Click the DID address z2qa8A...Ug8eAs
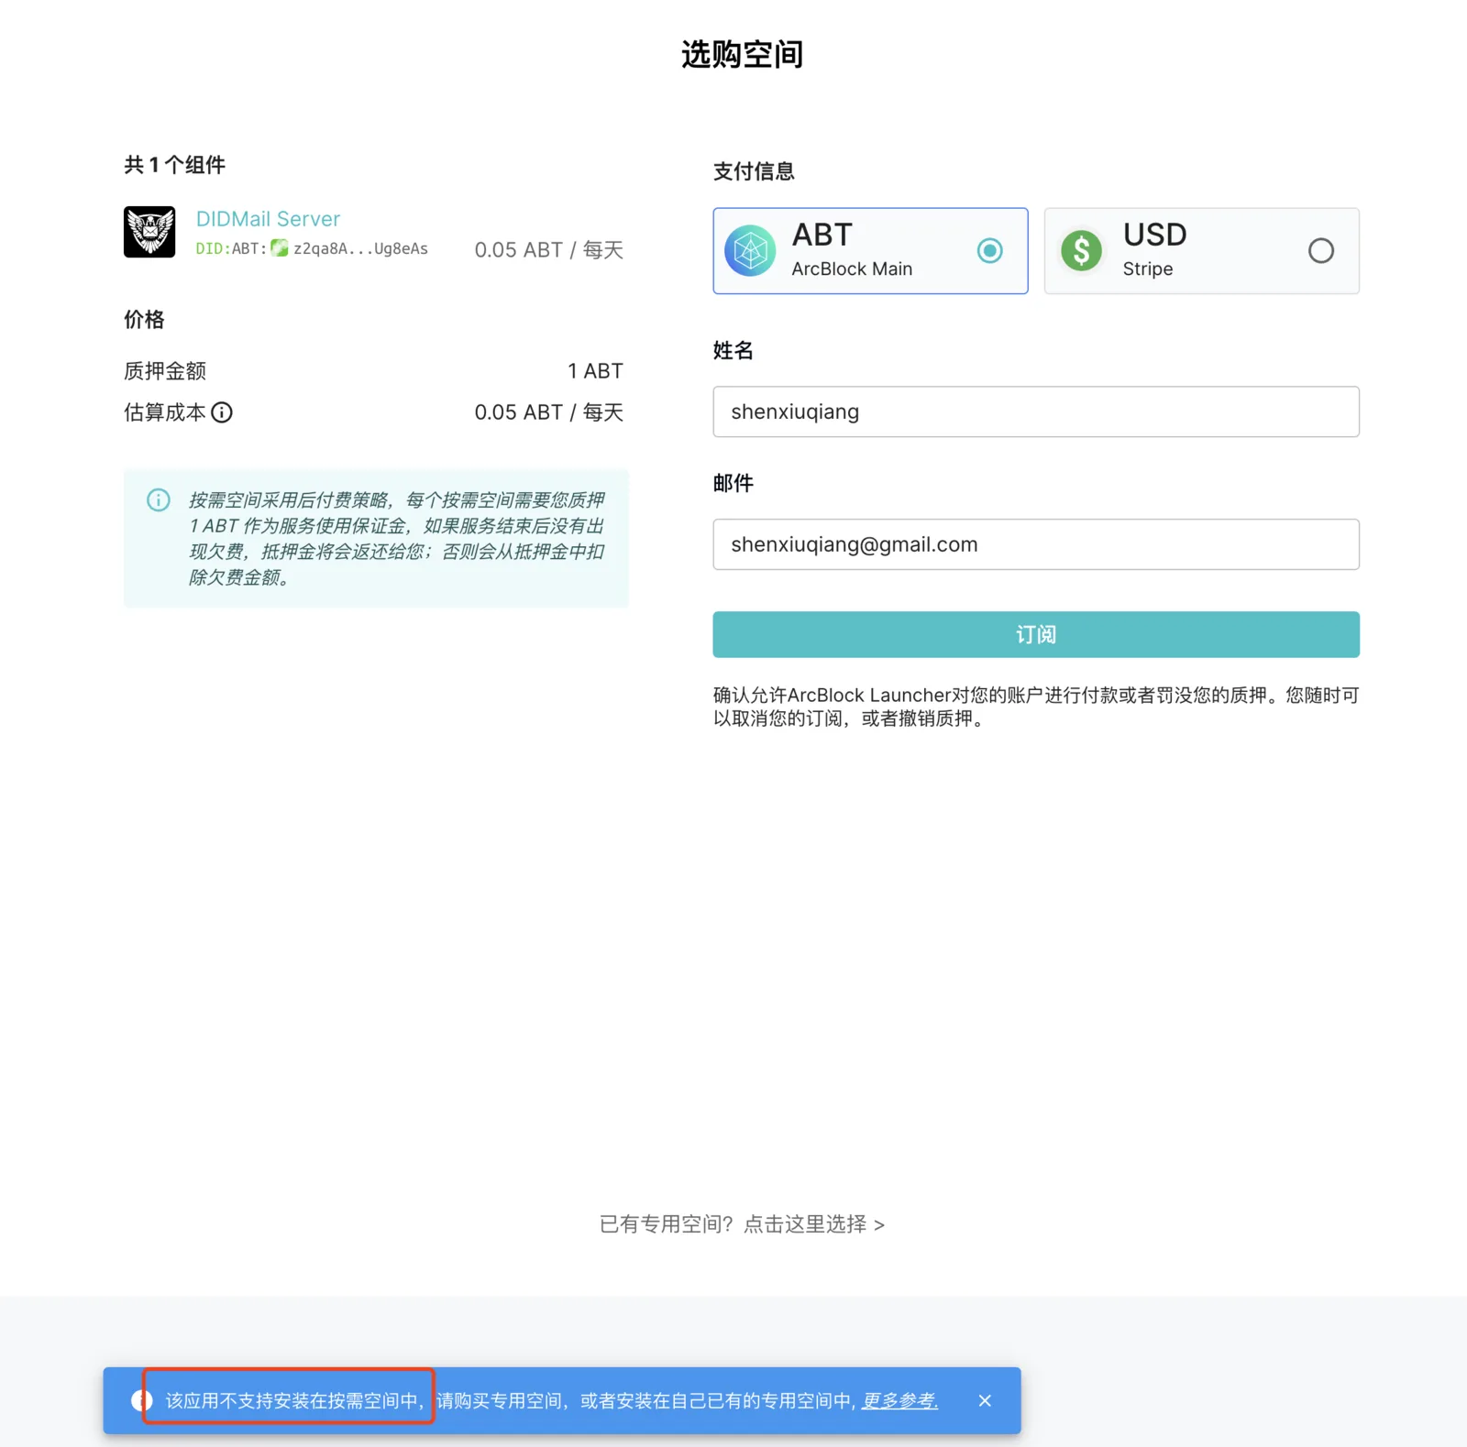 click(360, 248)
